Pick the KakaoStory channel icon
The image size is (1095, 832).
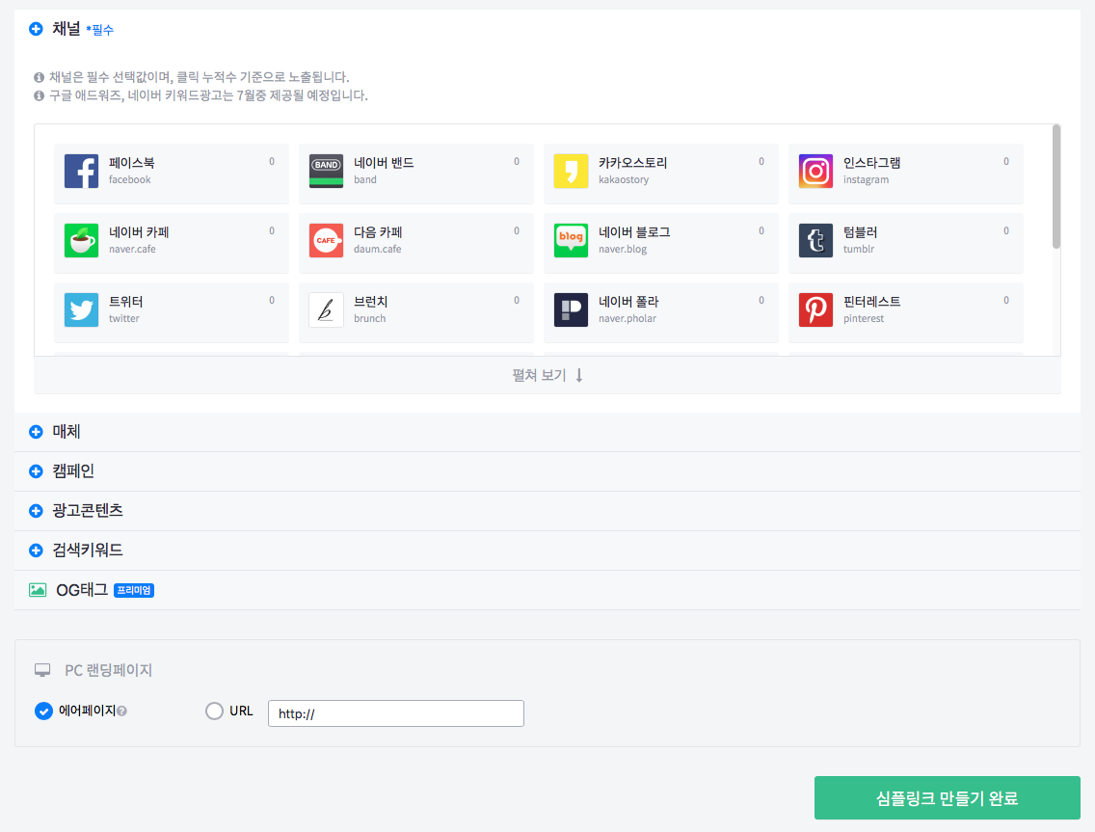pos(572,172)
